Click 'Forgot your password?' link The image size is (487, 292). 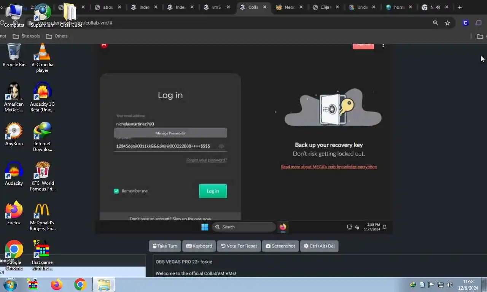click(x=207, y=160)
